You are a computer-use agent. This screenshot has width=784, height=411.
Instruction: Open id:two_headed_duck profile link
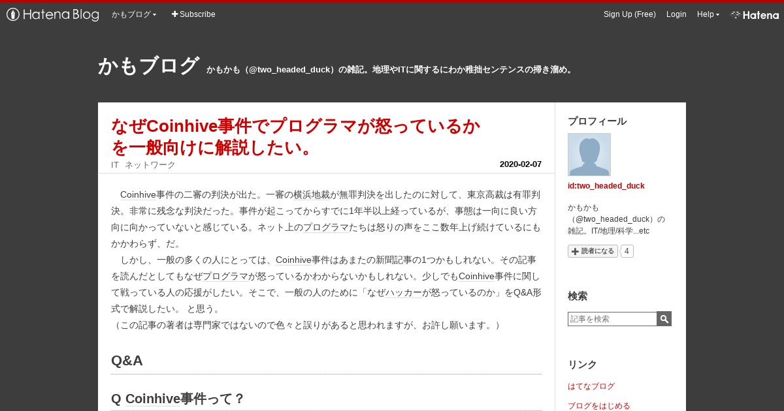(x=606, y=186)
